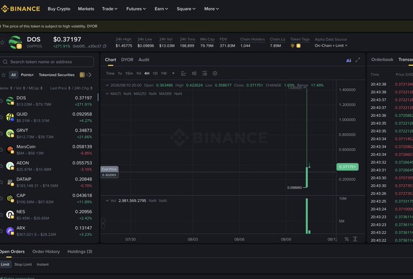Click the circular target chart tool

click(x=215, y=74)
